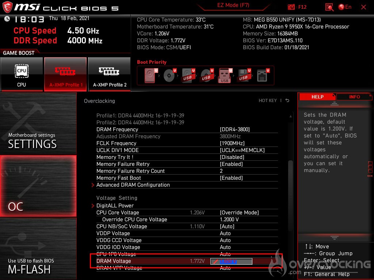
Task: Click the HOT KEY label
Action: click(x=268, y=101)
